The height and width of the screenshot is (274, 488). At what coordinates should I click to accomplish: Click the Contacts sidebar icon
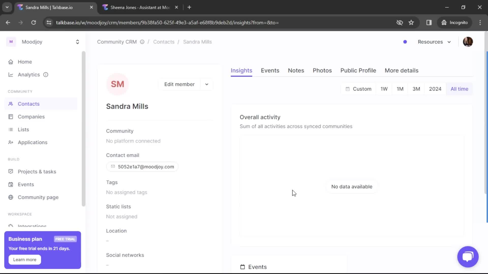click(11, 104)
